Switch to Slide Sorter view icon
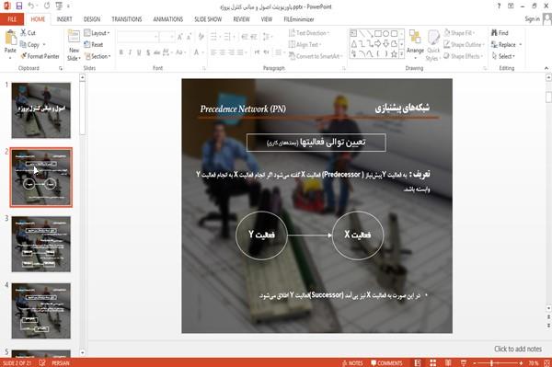 pos(433,362)
